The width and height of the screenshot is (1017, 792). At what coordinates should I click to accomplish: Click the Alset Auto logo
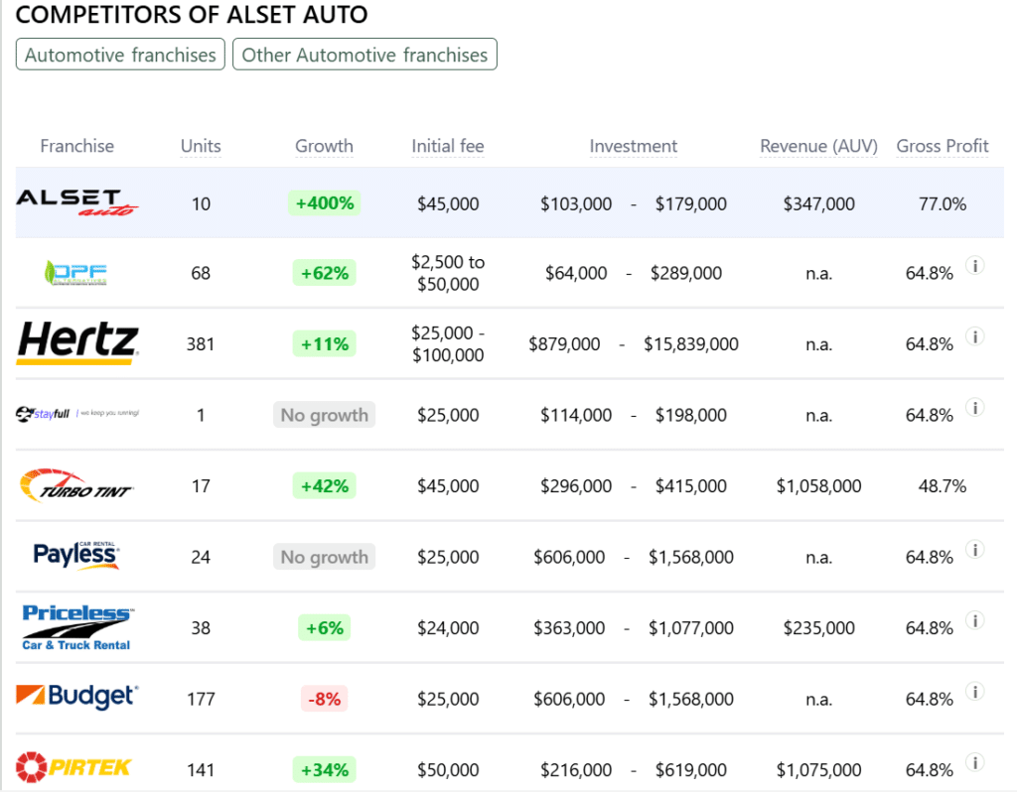coord(77,202)
